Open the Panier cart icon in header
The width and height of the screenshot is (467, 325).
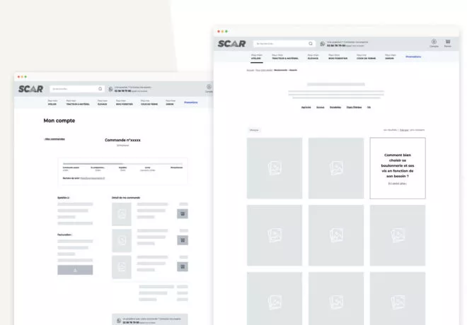pyautogui.click(x=448, y=42)
